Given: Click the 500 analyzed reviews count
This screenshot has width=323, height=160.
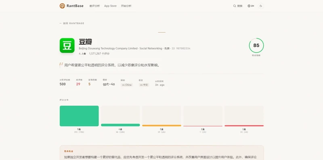Looking at the screenshot, I should [x=63, y=84].
